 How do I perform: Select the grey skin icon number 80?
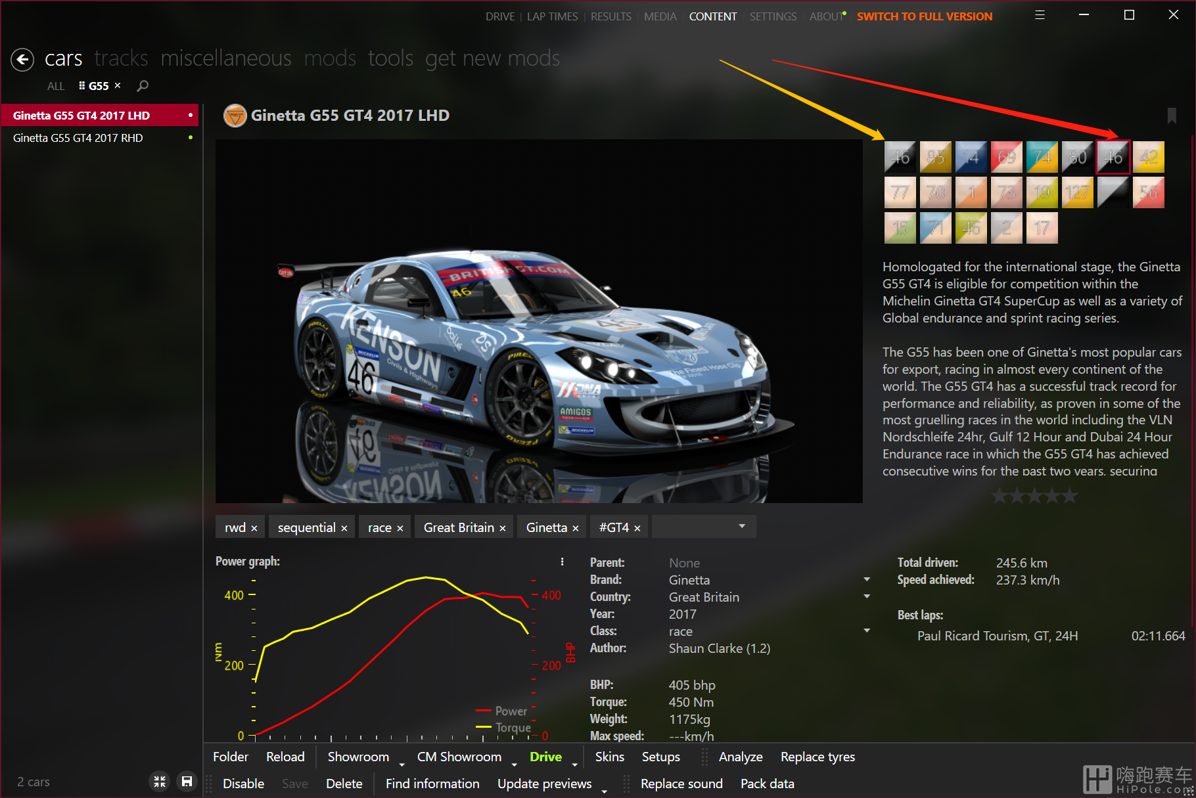(x=1078, y=157)
